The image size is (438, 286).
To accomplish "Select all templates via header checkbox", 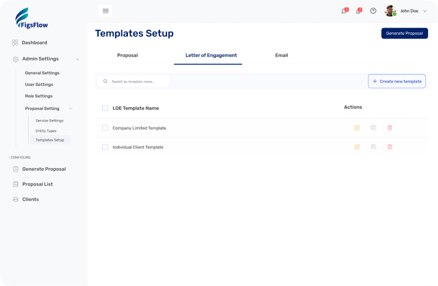I will pos(105,108).
